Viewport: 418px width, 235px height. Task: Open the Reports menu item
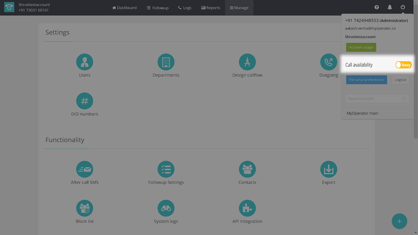[x=211, y=8]
